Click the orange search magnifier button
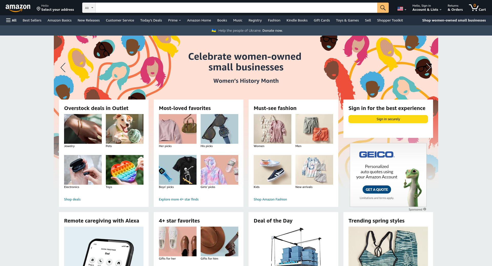Screen dimensions: 492x266 383,8
